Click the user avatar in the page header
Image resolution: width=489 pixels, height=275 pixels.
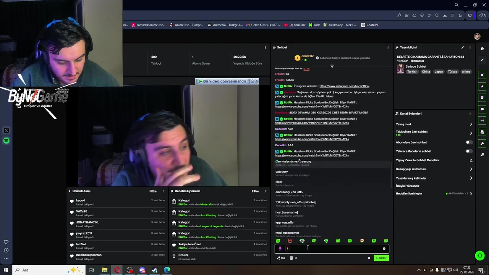coord(477,36)
